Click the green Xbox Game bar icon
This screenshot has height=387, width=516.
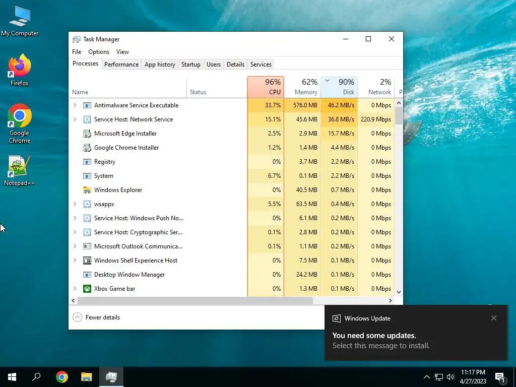[x=87, y=289]
